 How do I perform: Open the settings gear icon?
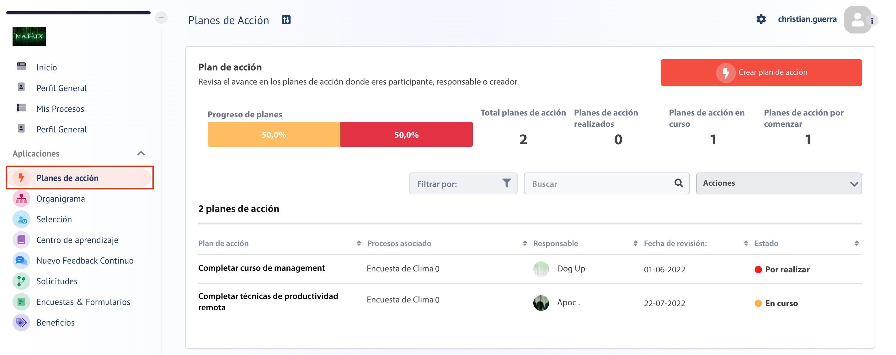pos(761,19)
